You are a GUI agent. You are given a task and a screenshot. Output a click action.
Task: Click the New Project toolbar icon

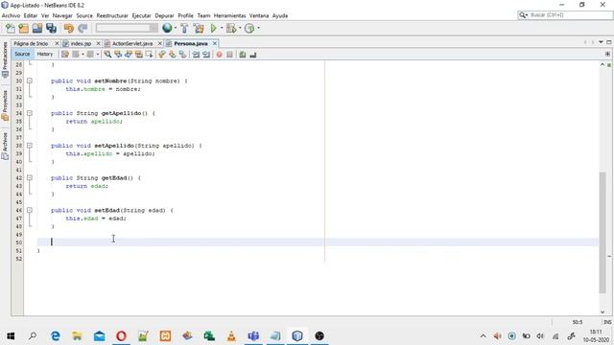pyautogui.click(x=23, y=28)
